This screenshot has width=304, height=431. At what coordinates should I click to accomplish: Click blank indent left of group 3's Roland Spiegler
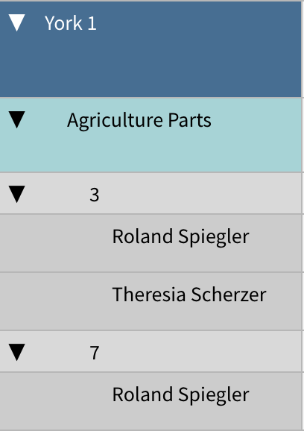[x=55, y=243]
